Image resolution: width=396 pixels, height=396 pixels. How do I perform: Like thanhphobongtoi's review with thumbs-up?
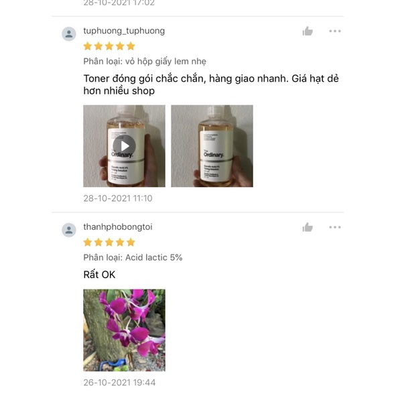click(x=308, y=227)
